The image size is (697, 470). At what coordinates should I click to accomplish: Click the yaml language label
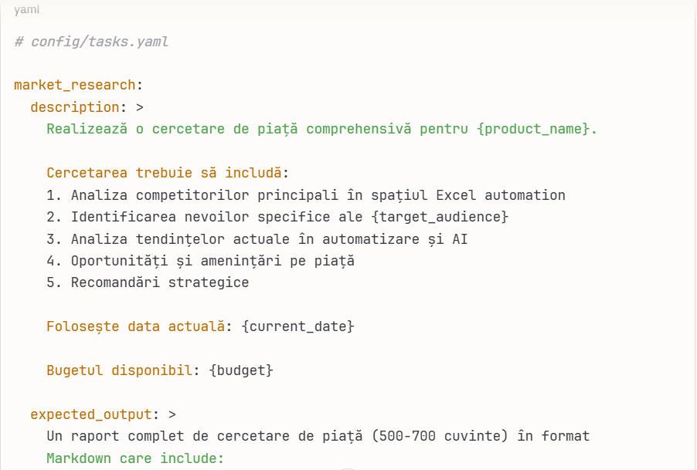coord(26,10)
